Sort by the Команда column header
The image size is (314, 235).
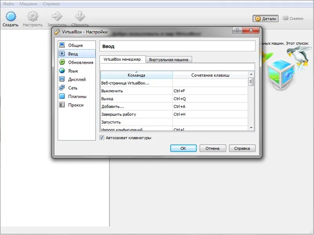coord(136,75)
